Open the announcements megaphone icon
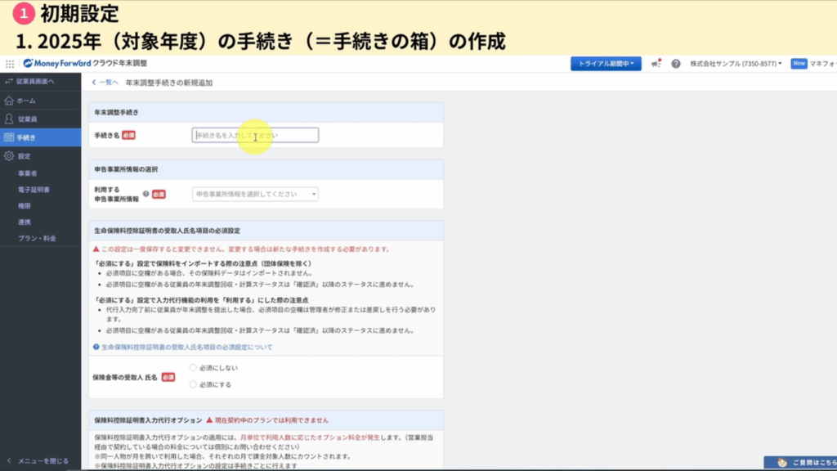 coord(656,64)
